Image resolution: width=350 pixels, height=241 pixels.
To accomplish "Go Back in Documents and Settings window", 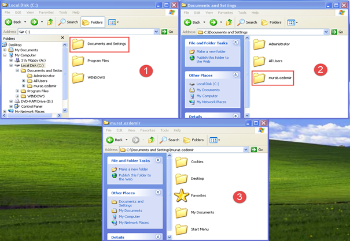I will click(193, 22).
